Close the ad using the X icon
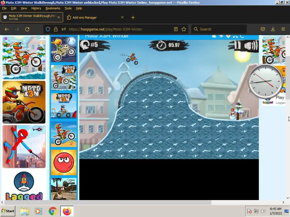 [44, 38]
